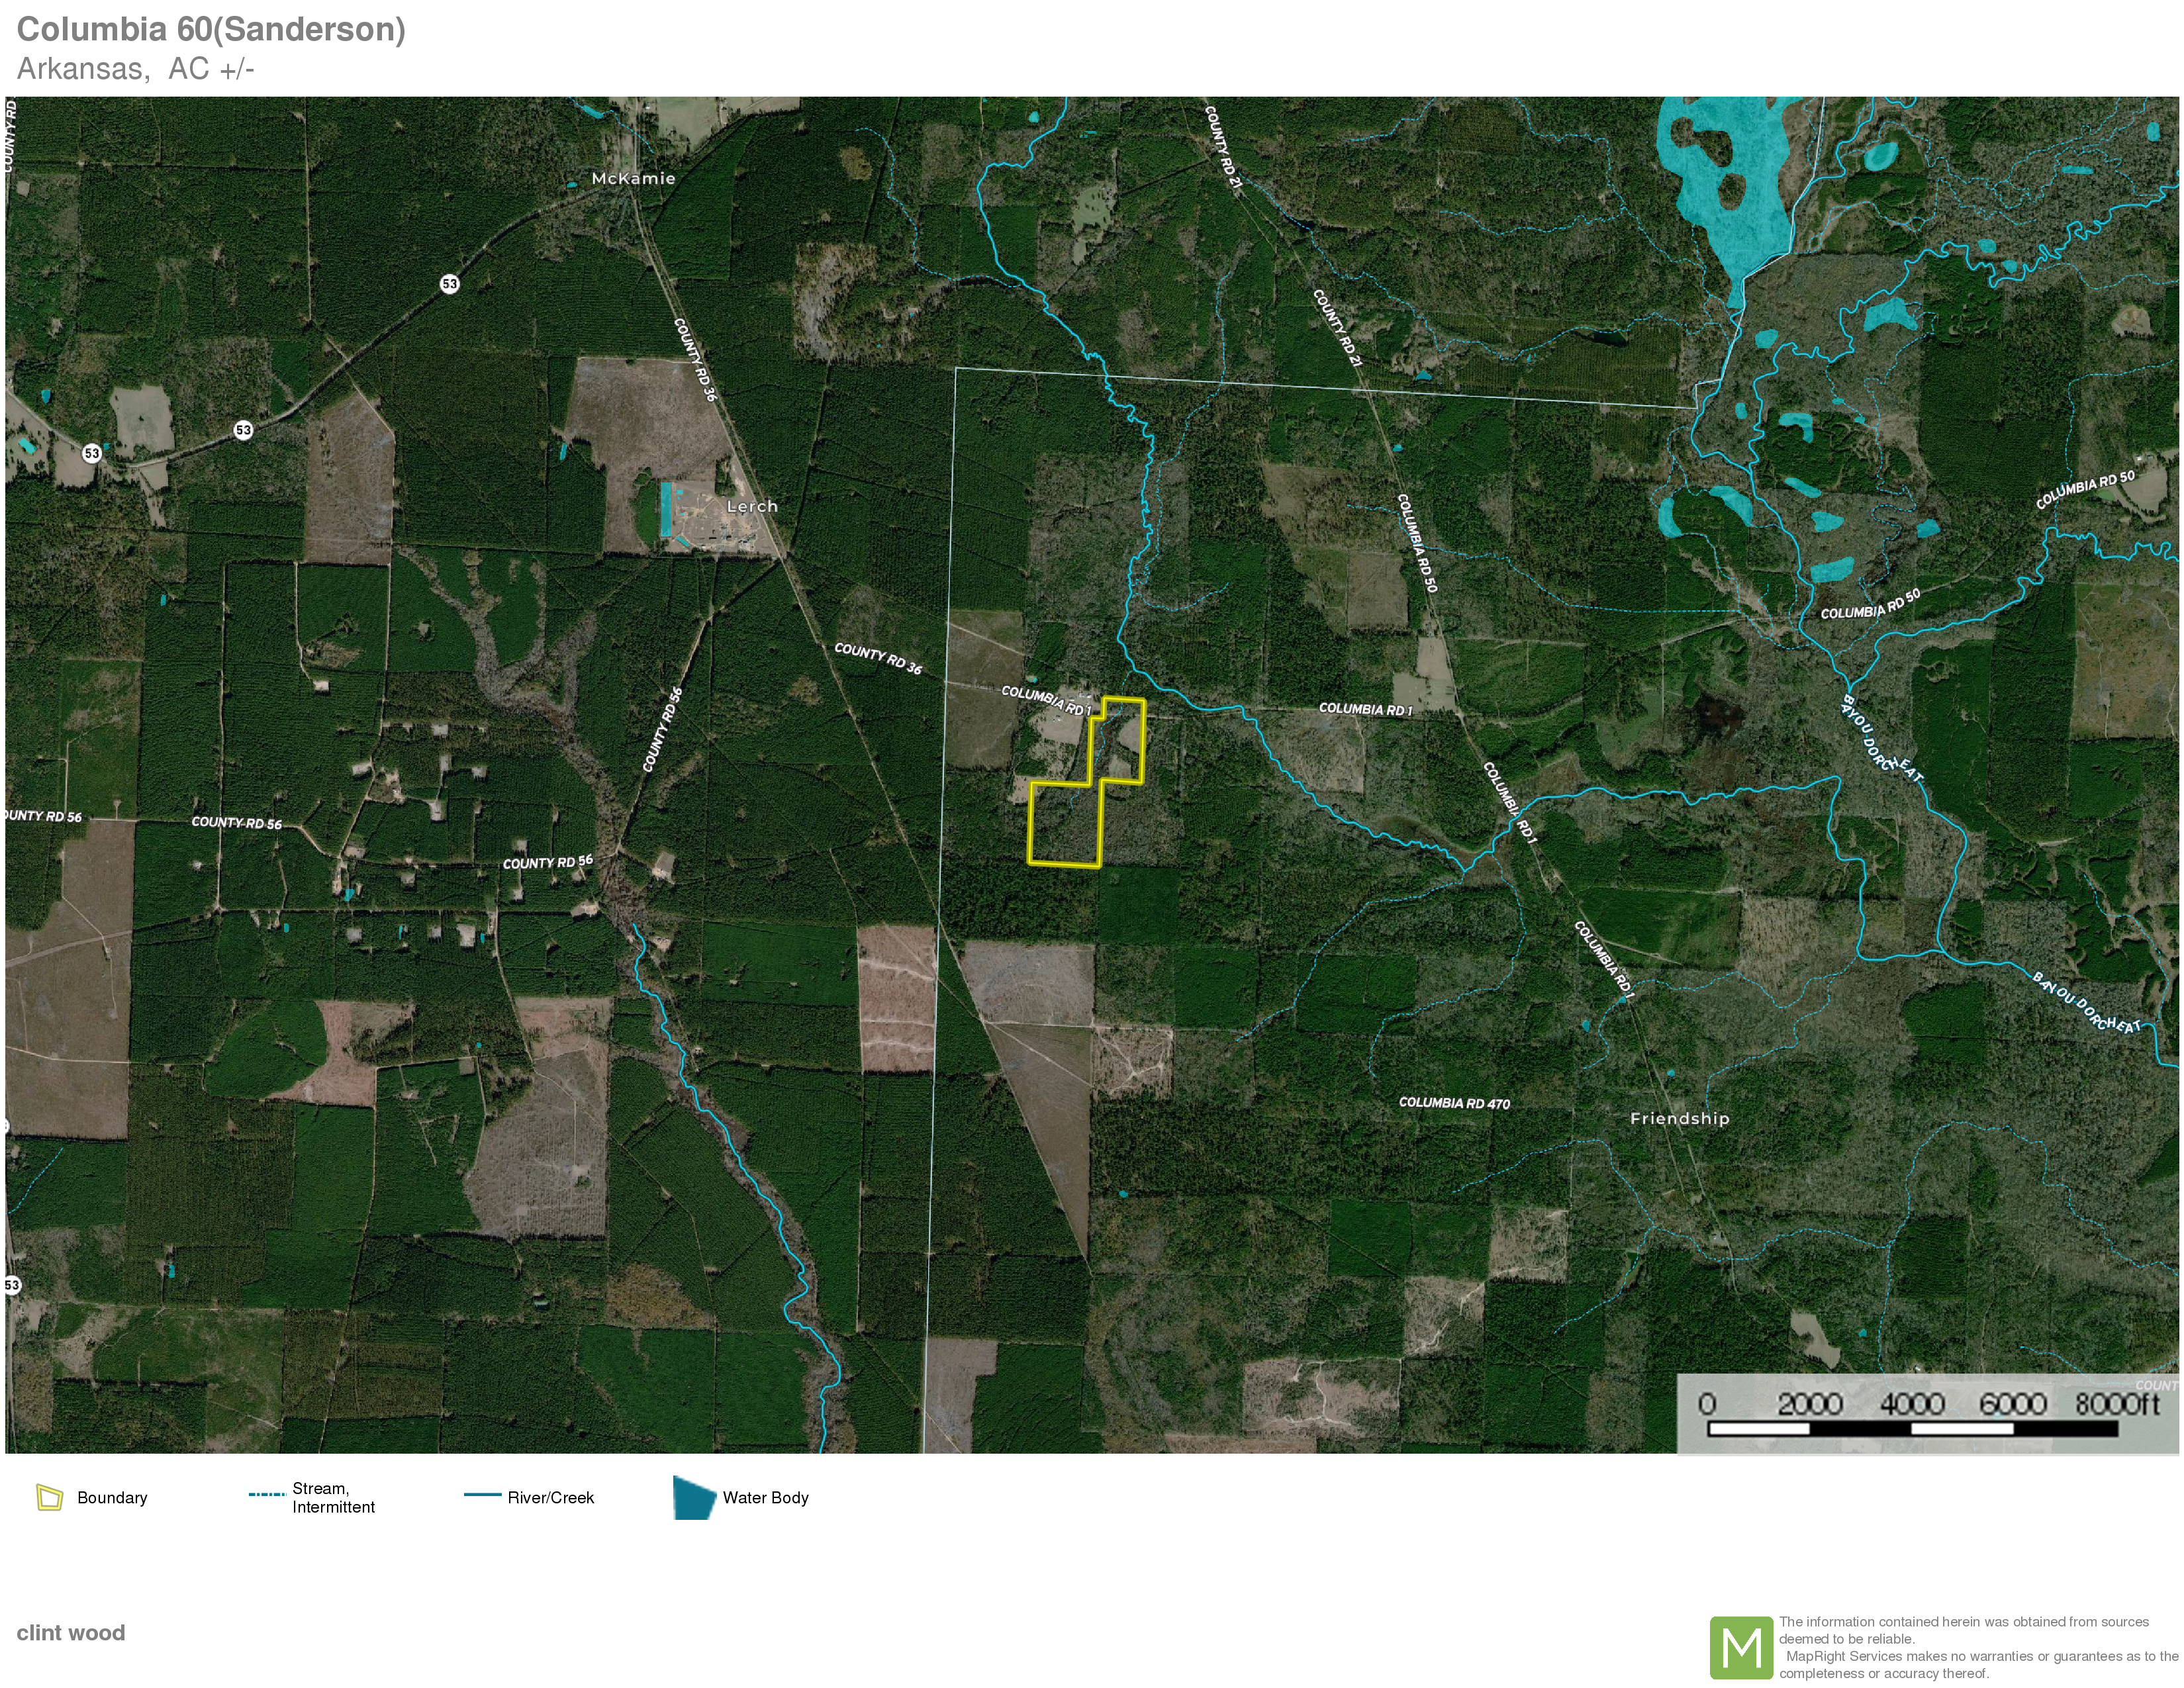Click the green MapRight M logo

[x=1741, y=1647]
